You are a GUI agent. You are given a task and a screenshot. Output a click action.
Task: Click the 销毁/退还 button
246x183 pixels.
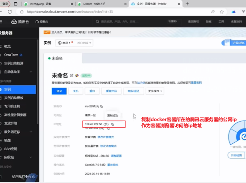134,91
